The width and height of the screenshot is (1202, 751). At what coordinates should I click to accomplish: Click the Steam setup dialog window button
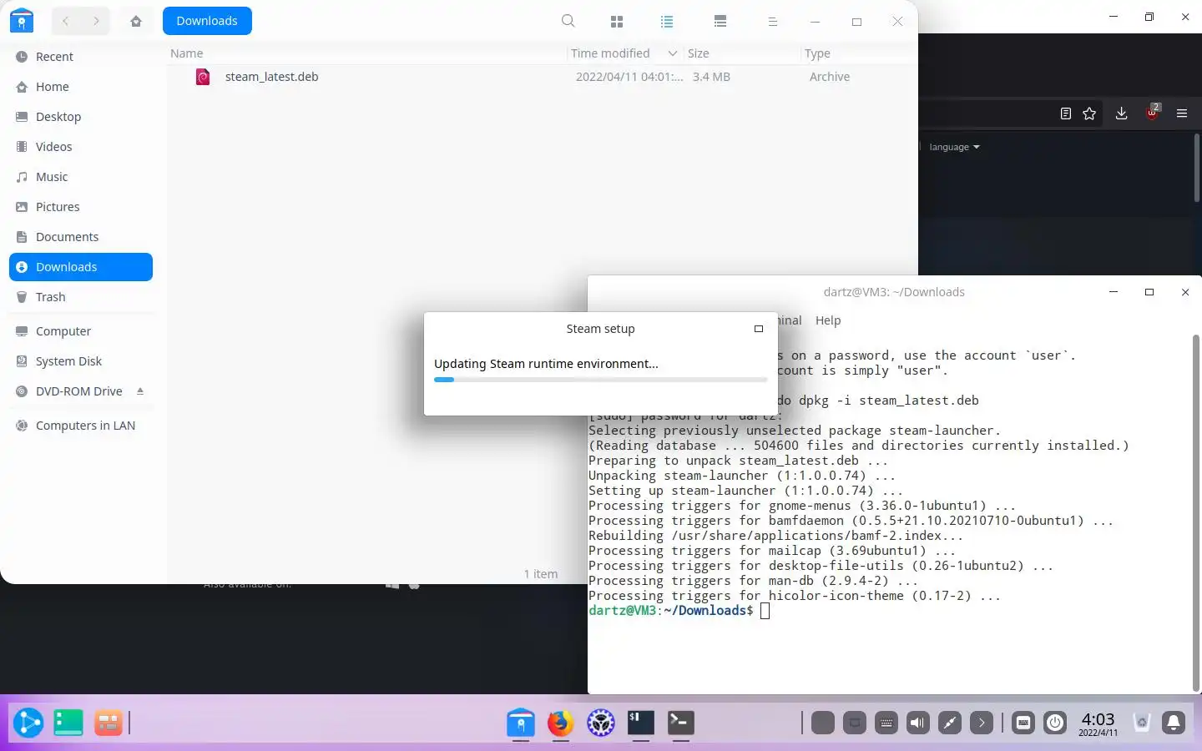(759, 329)
